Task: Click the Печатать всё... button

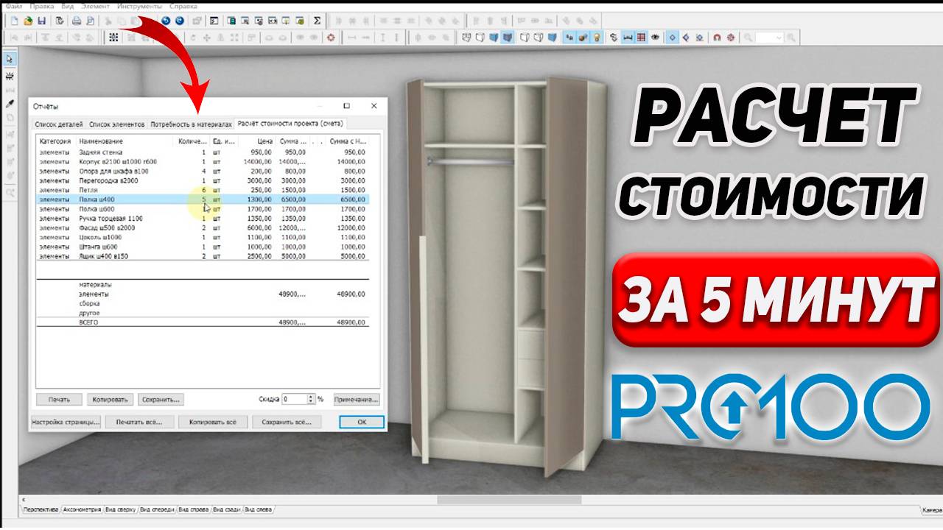Action: tap(139, 423)
